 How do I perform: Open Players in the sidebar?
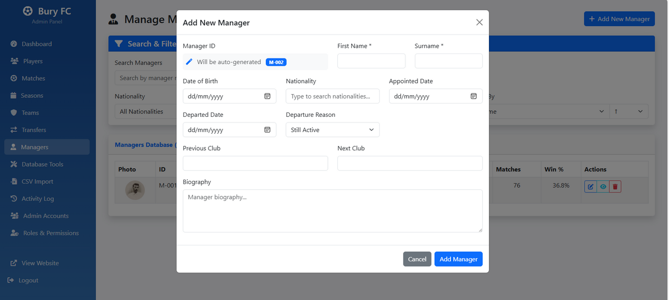click(x=33, y=61)
